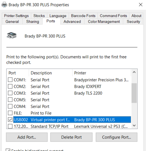
Task: Click the printer icon in title bar
Action: pos(4,5)
